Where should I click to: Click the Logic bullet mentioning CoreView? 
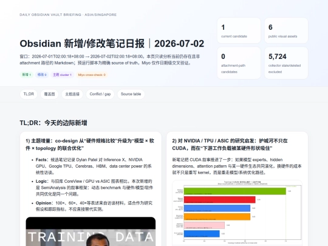(x=94, y=188)
